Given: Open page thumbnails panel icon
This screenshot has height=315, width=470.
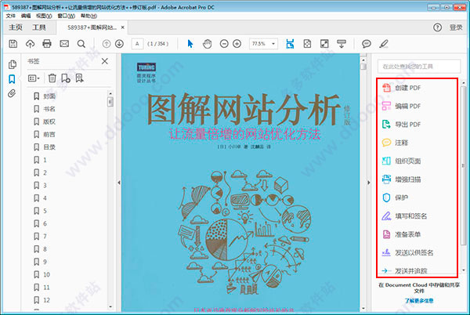Looking at the screenshot, I should [x=12, y=64].
